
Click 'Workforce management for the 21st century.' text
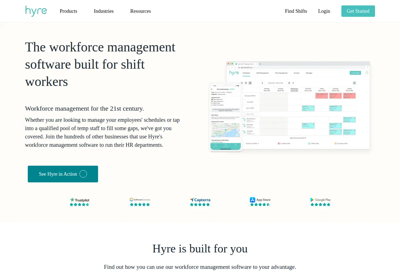tap(84, 108)
